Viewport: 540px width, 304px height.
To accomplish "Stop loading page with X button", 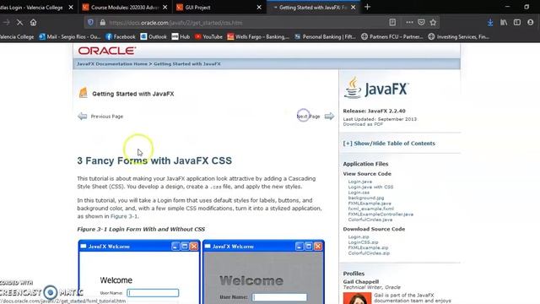I will 19,23.
